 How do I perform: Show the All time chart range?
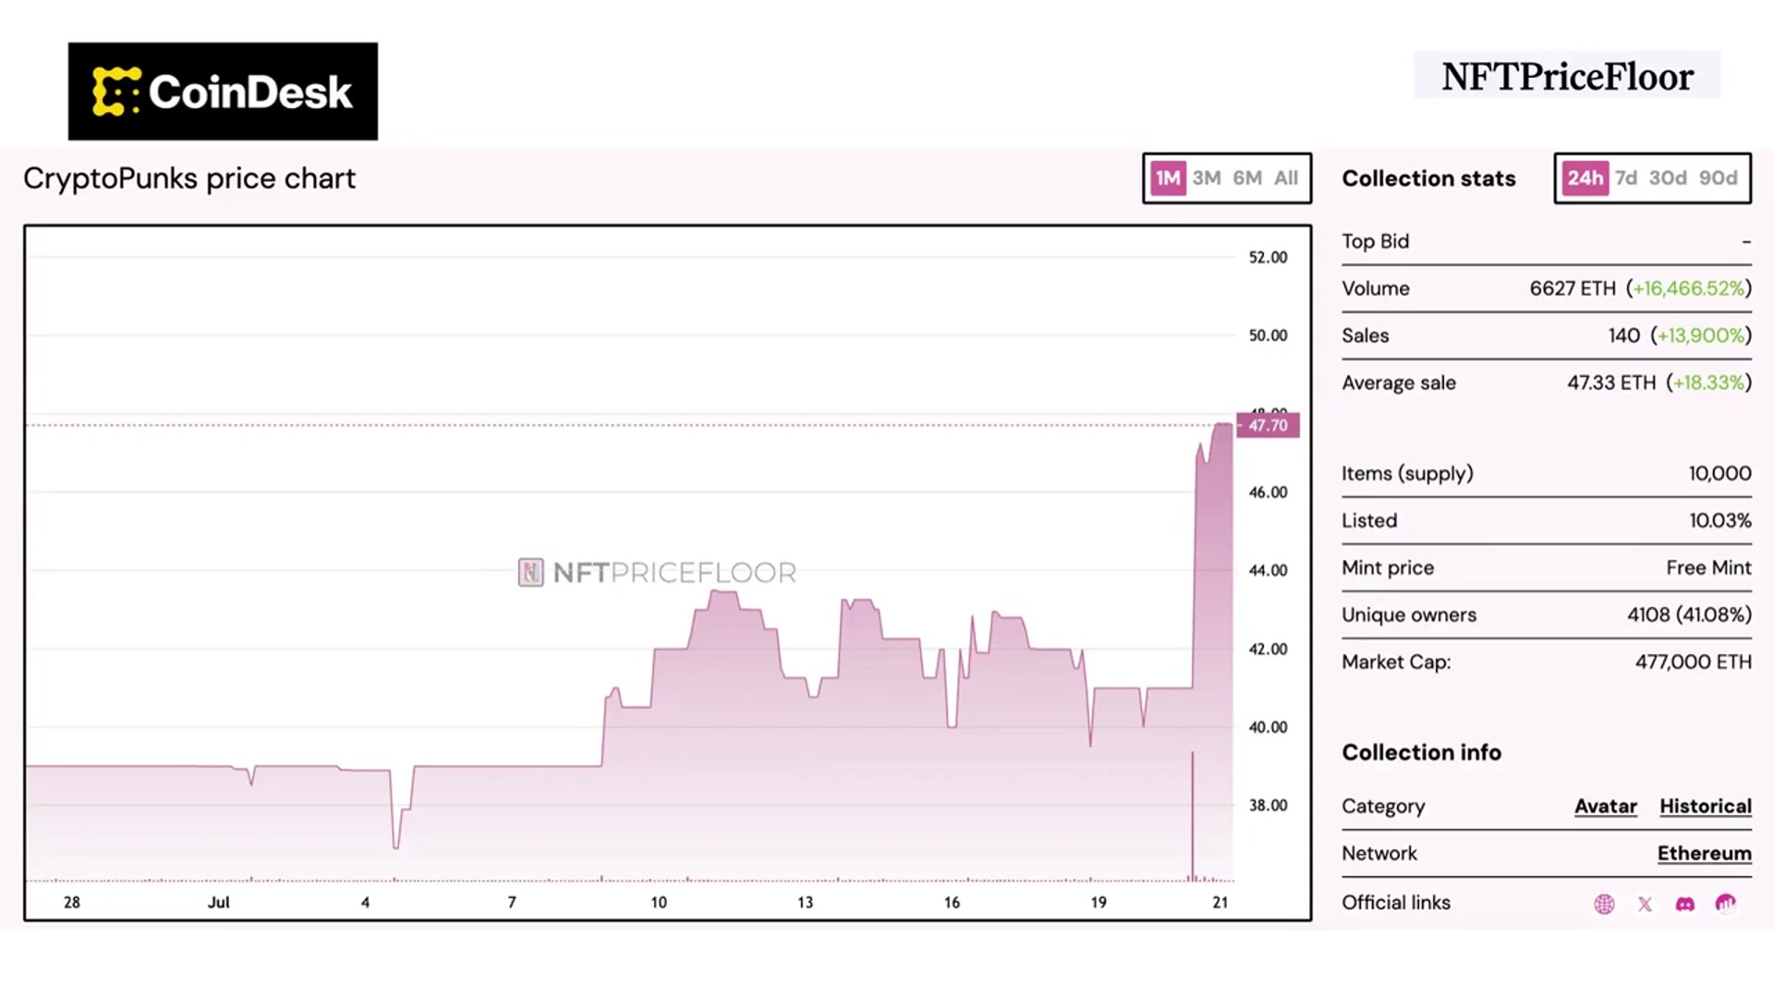click(1286, 178)
